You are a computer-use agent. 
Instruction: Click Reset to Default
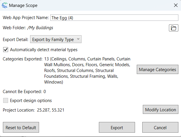coord(21,127)
